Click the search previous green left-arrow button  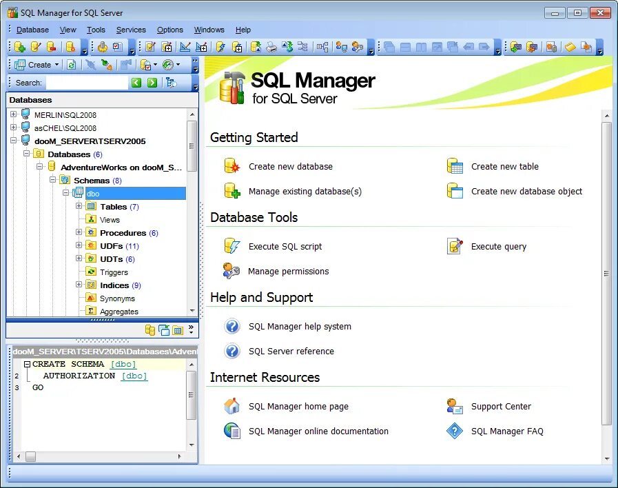[136, 83]
